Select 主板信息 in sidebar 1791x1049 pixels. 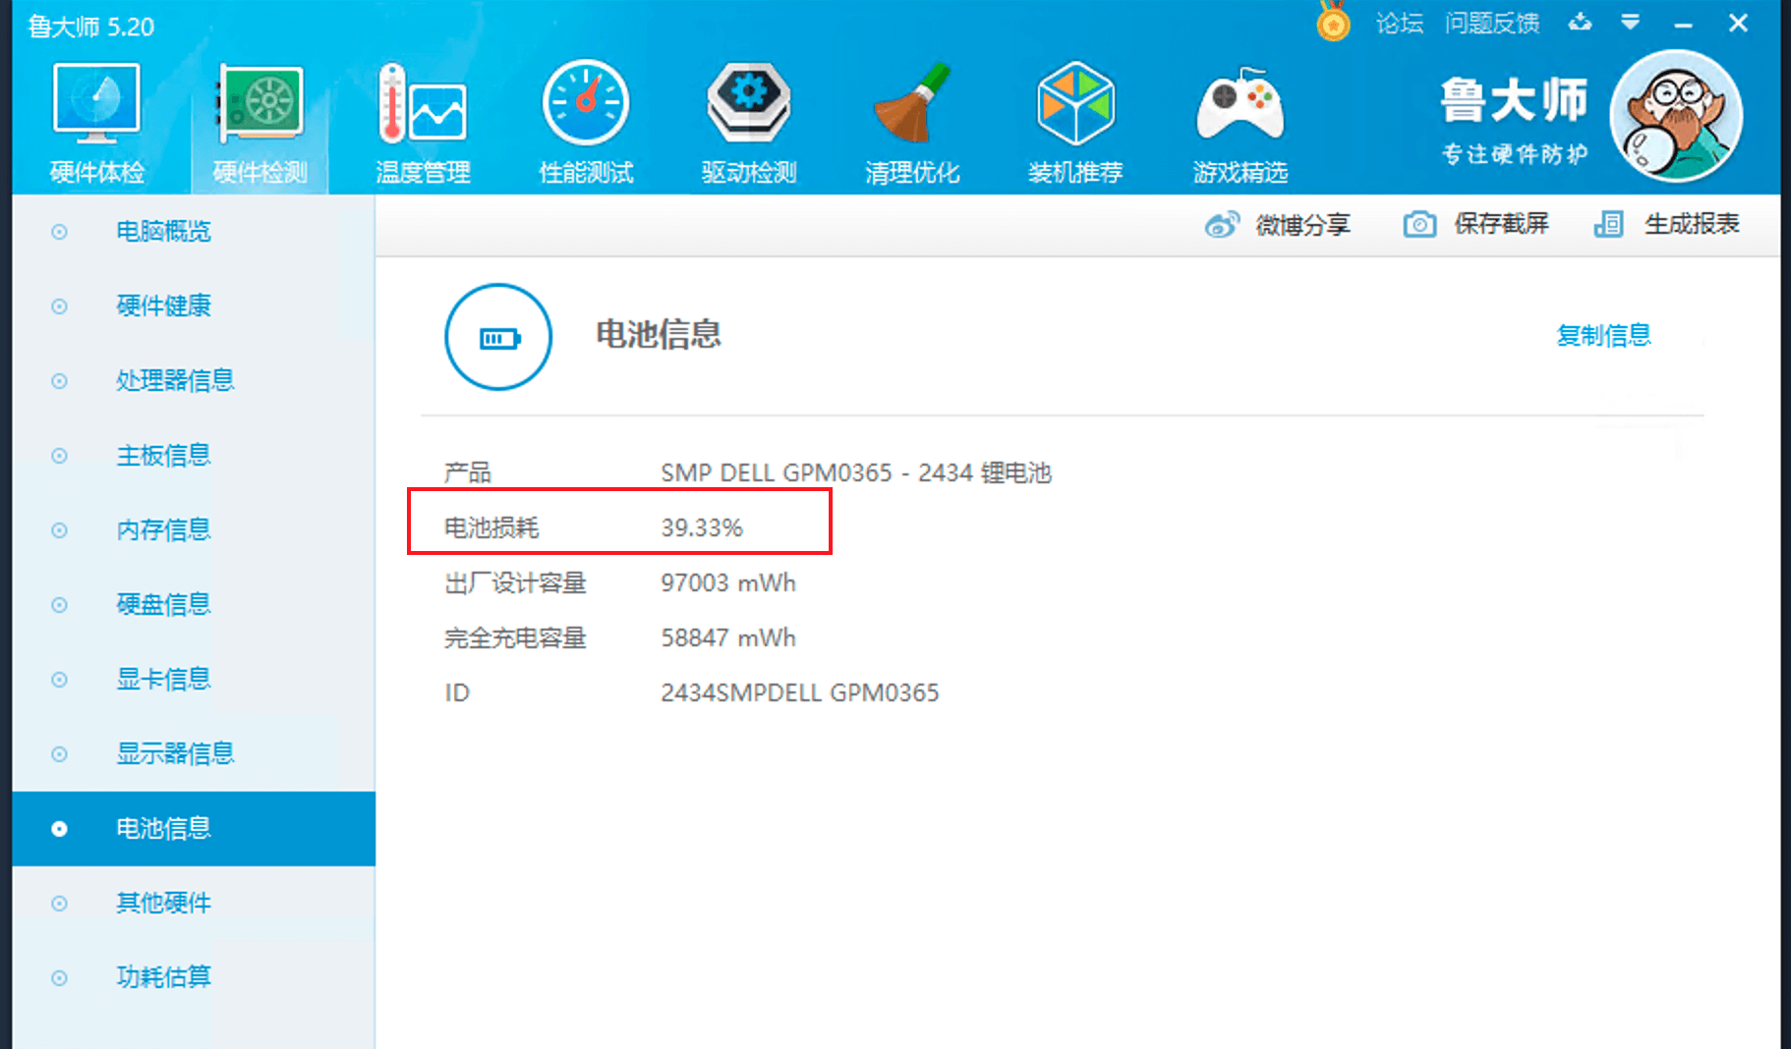coord(194,456)
